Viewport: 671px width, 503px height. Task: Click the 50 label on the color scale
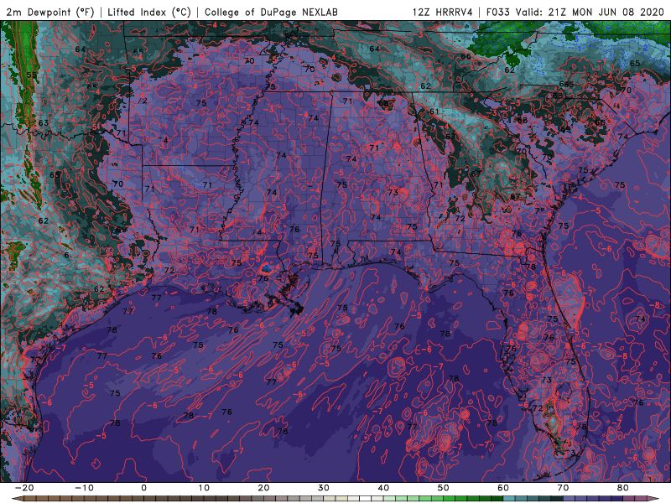click(x=444, y=488)
